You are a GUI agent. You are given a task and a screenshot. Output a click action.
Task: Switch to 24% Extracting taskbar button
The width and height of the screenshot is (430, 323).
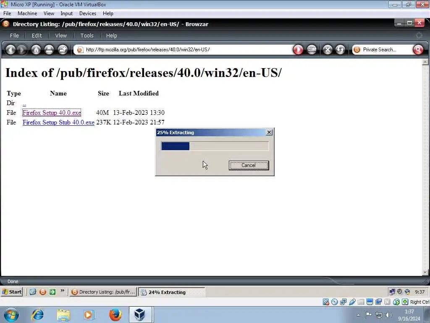pyautogui.click(x=172, y=292)
